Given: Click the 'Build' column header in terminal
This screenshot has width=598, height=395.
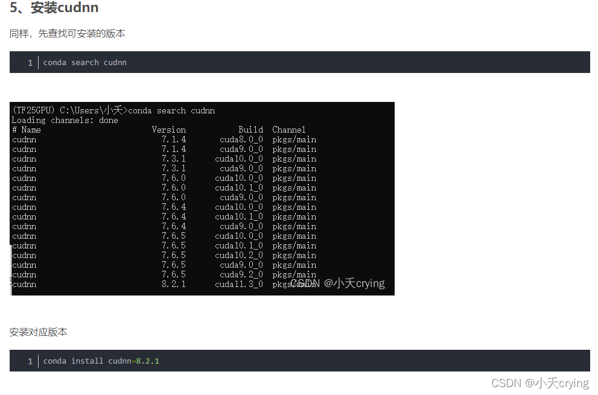Looking at the screenshot, I should (x=250, y=130).
